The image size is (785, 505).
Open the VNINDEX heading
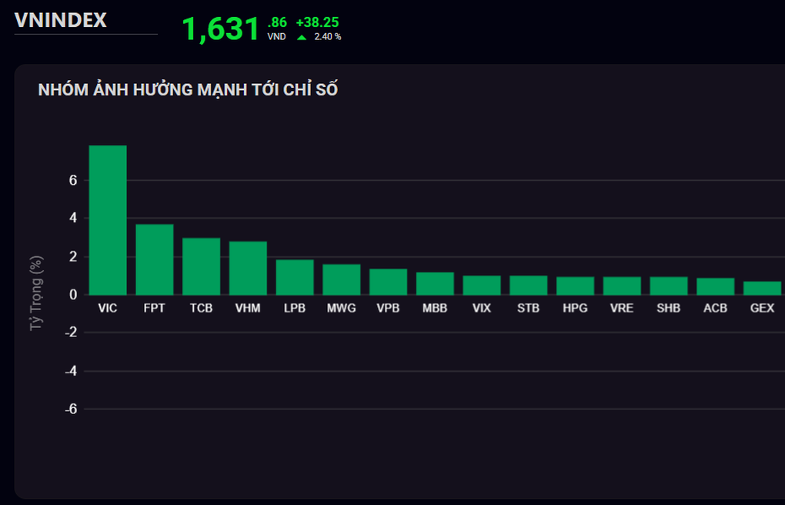pos(59,21)
